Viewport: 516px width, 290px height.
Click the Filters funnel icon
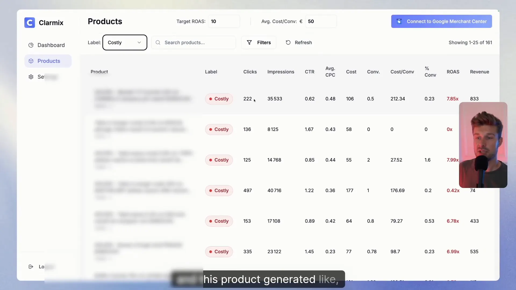click(249, 42)
